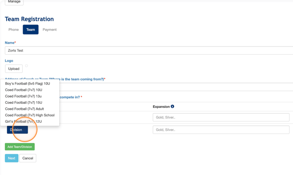
Task: Pick Coed Football (7v7) 13u division
Action: [x=23, y=96]
